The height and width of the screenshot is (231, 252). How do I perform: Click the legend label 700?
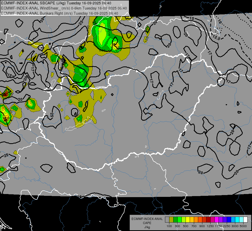pyautogui.click(x=194, y=226)
